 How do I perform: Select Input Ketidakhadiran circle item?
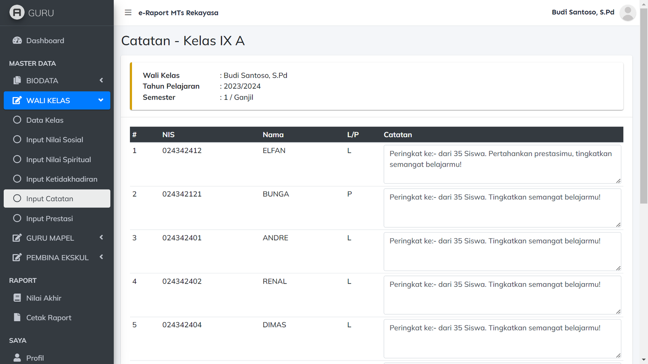point(17,179)
